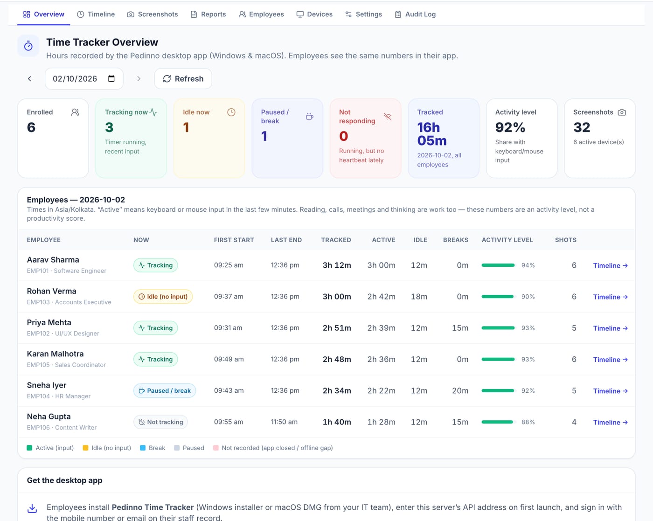Click the blue Break legend swatch

[x=143, y=448]
